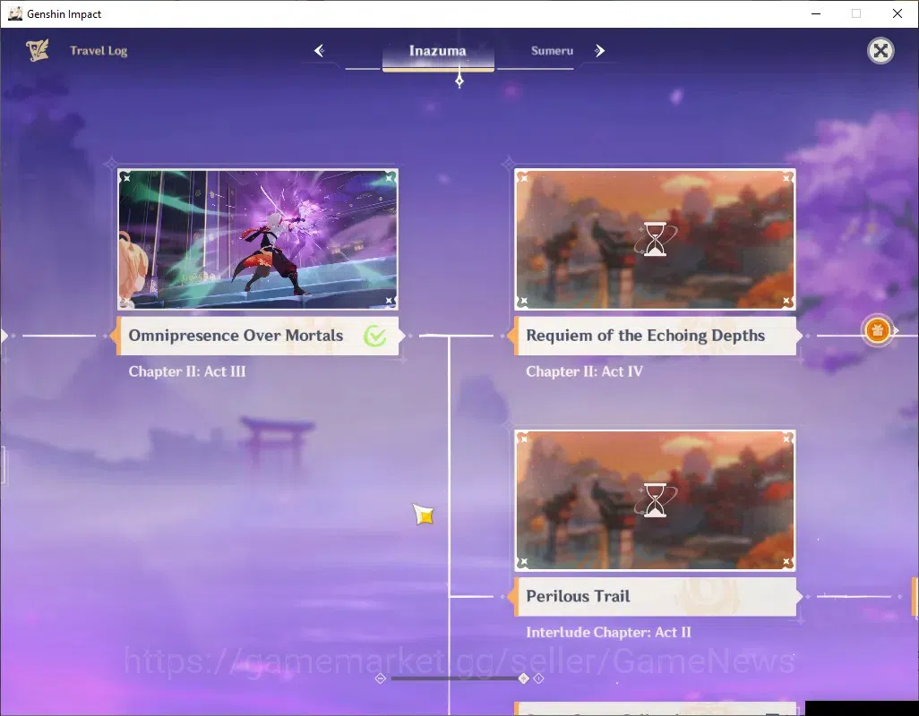919x716 pixels.
Task: Click the Chapter II: Act IV label
Action: tap(584, 371)
